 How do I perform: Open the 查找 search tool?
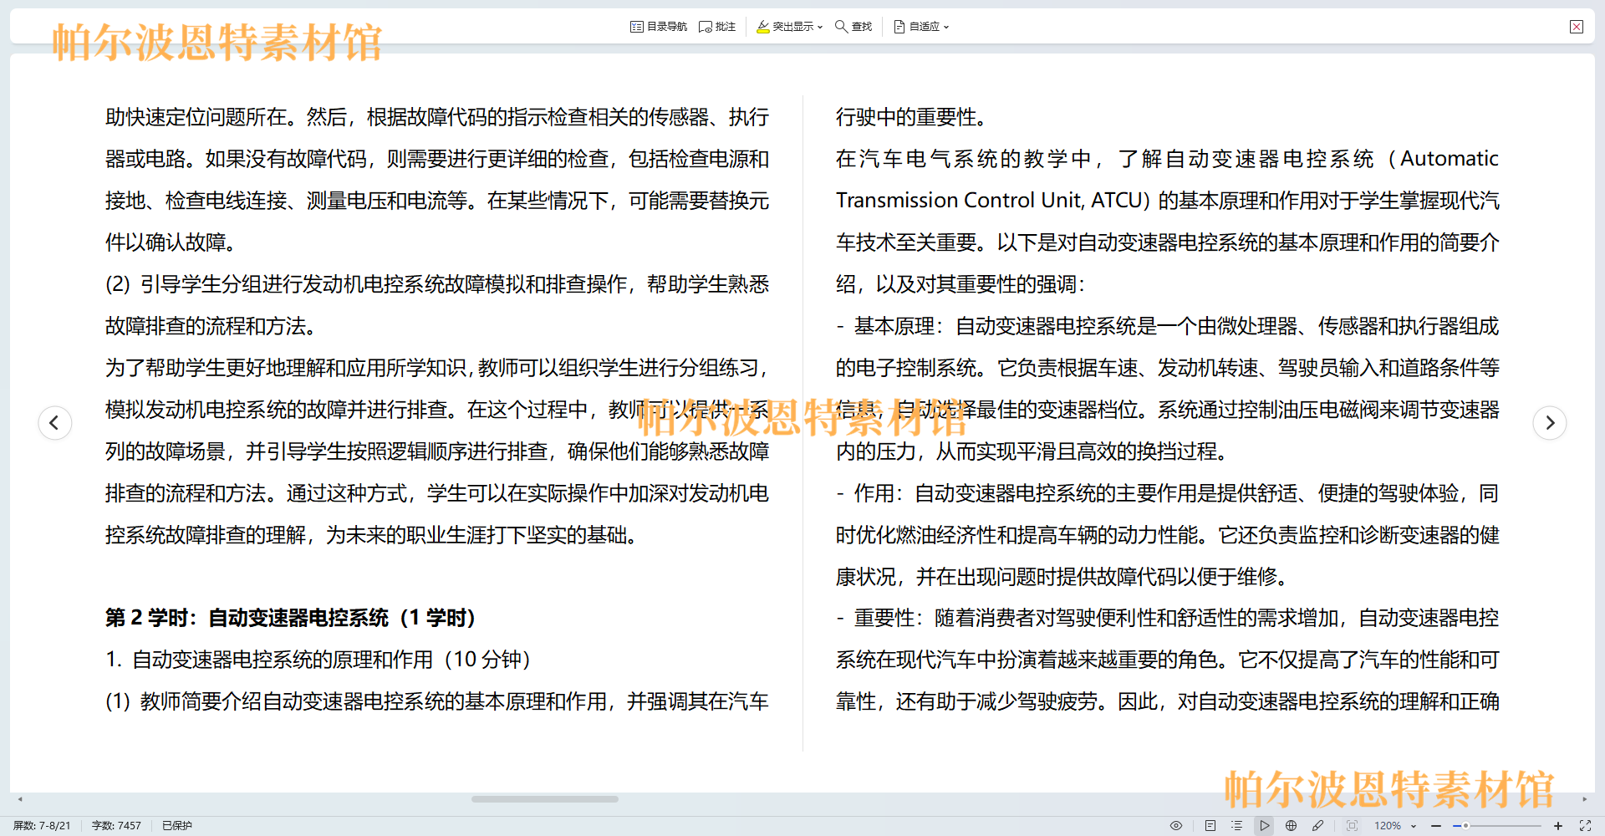[x=853, y=27]
